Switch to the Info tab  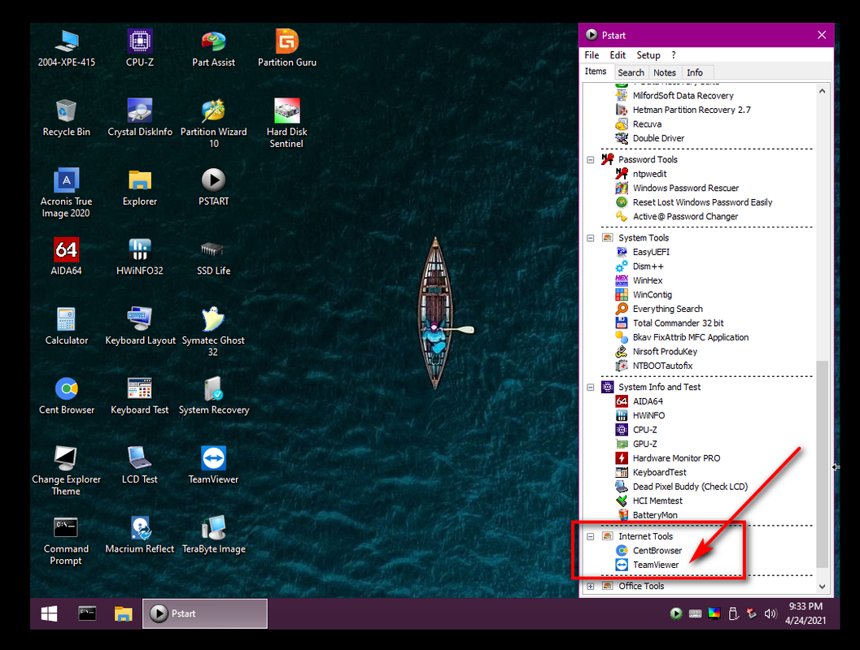coord(694,73)
